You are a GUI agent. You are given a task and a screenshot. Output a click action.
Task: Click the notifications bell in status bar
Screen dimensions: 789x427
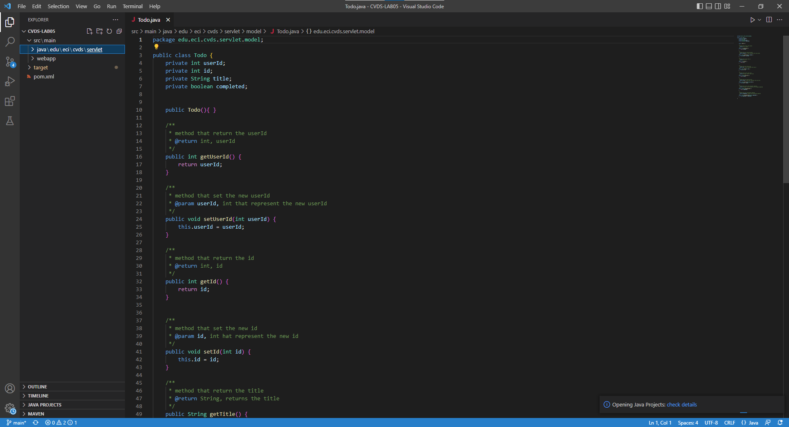click(780, 422)
